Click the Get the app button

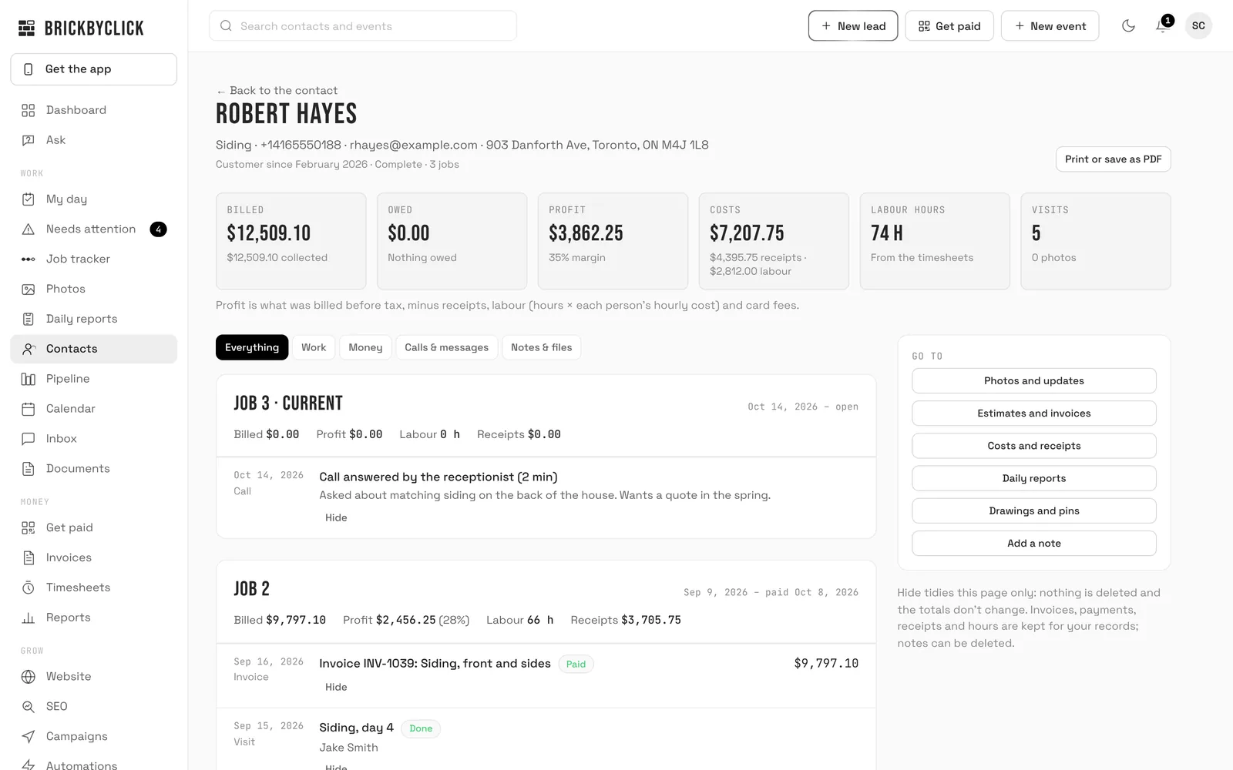coord(93,69)
